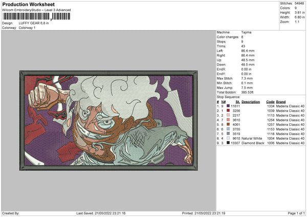Image resolution: width=307 pixels, height=217 pixels.
Task: Click the Diamond Black color swatch
Action: point(228,143)
